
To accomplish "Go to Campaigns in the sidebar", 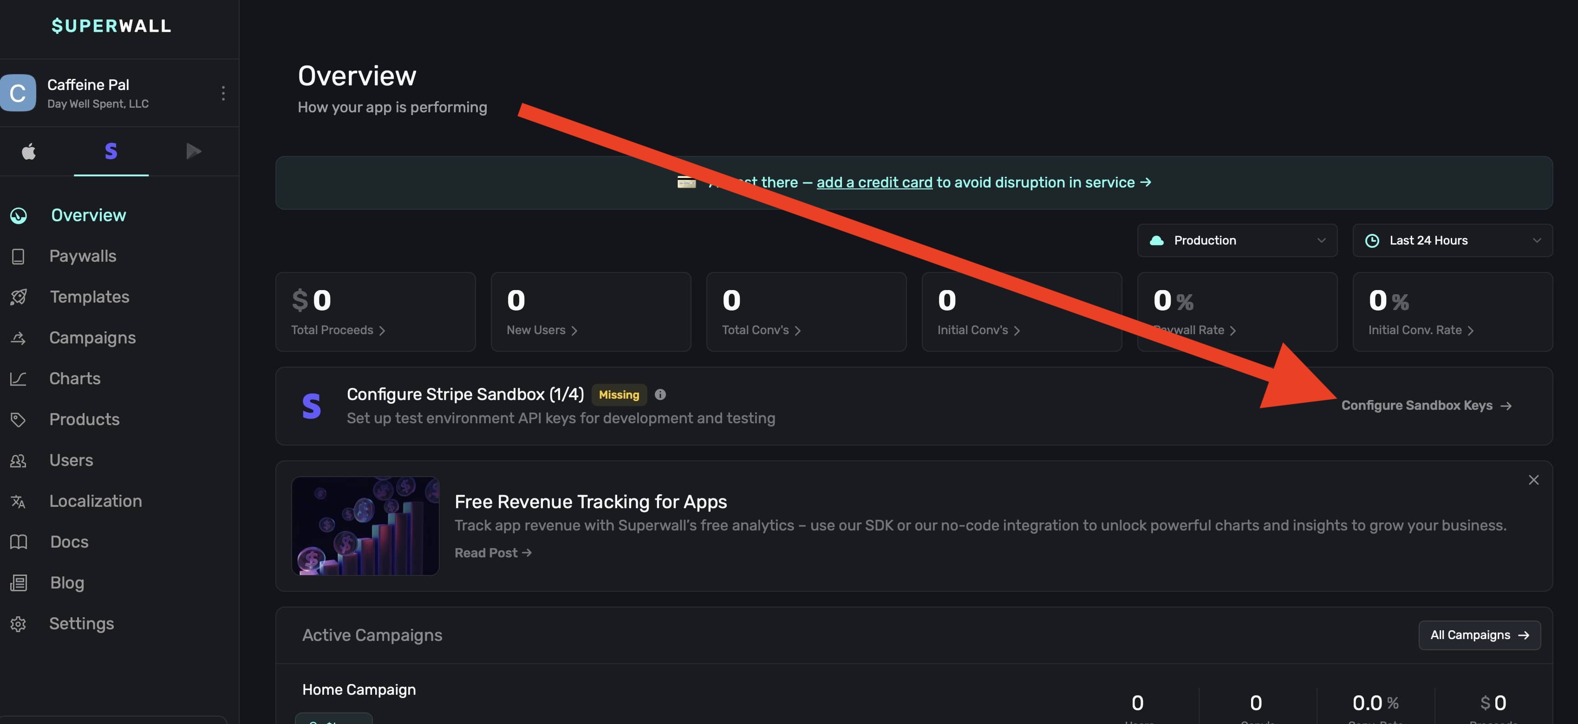I will [92, 338].
